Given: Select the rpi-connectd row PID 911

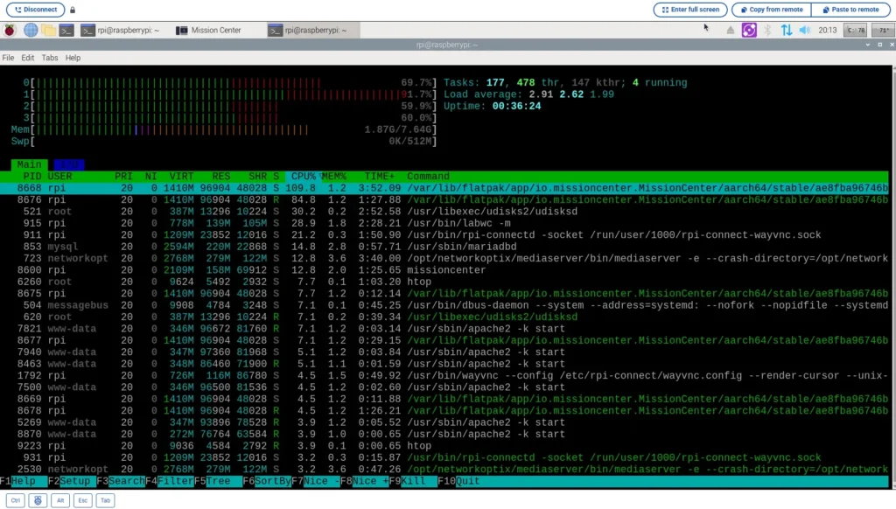Looking at the screenshot, I should [x=444, y=234].
